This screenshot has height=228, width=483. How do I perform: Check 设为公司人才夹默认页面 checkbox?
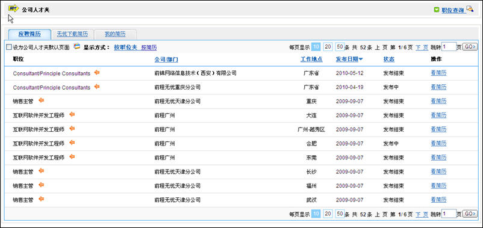[x=9, y=48]
